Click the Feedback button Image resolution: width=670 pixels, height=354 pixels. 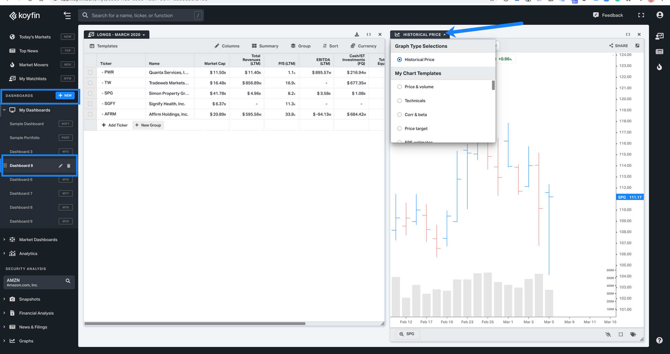coord(608,15)
